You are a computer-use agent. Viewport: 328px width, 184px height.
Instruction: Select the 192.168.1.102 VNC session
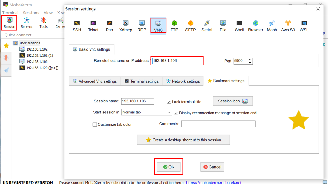(x=34, y=49)
